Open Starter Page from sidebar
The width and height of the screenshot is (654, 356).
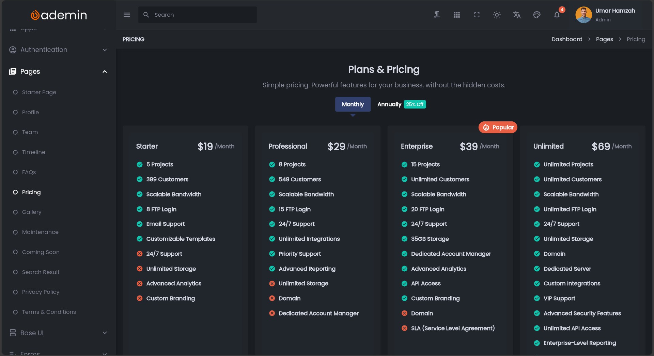click(x=39, y=92)
